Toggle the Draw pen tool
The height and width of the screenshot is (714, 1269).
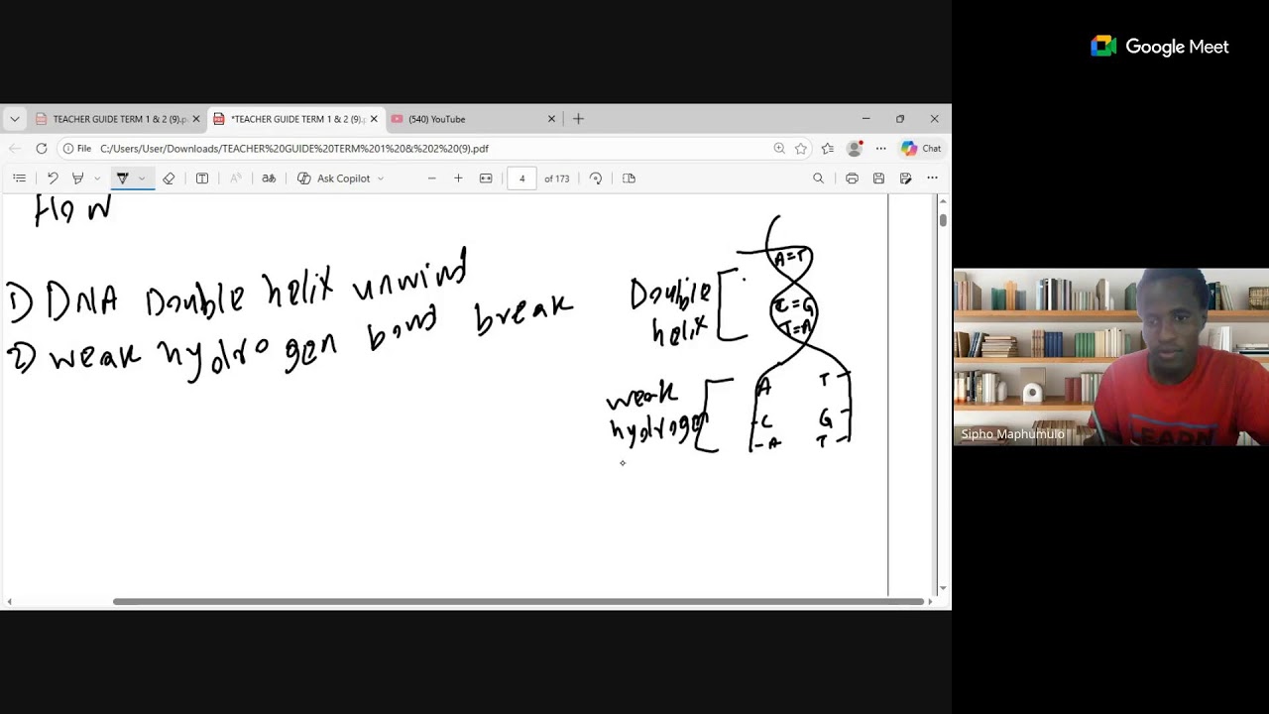122,178
